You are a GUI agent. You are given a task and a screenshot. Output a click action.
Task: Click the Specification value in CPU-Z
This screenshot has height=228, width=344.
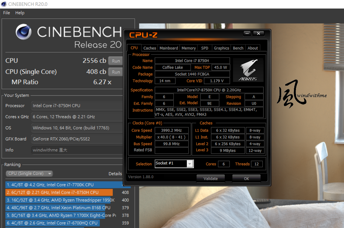coord(209,90)
